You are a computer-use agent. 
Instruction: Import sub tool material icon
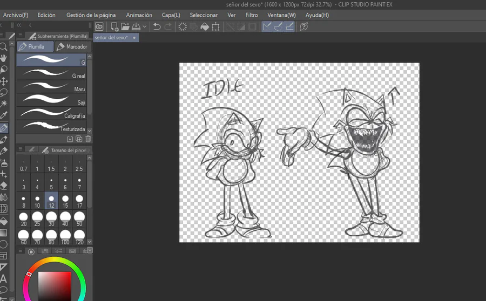click(x=70, y=139)
